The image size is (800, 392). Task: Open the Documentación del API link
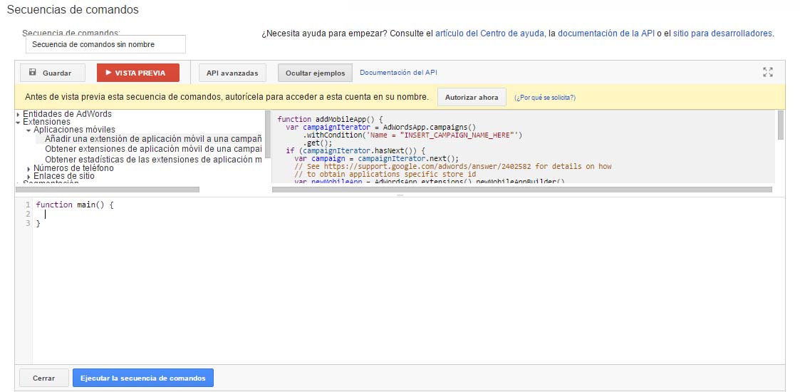(x=398, y=73)
